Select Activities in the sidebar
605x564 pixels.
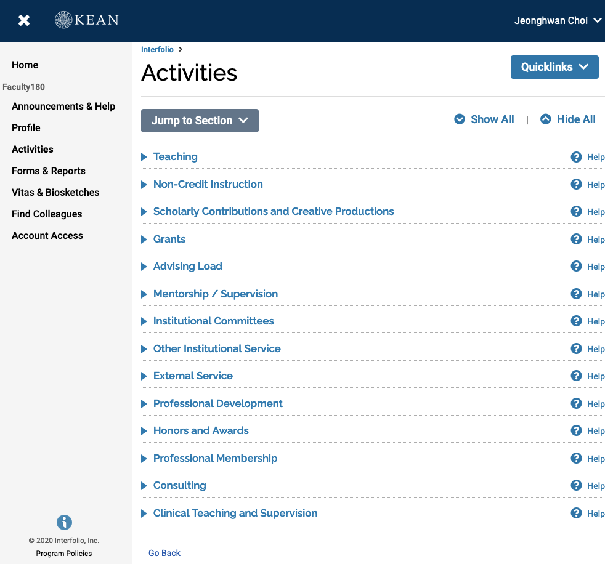click(33, 149)
